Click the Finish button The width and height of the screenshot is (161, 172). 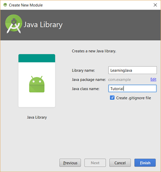tap(145, 163)
